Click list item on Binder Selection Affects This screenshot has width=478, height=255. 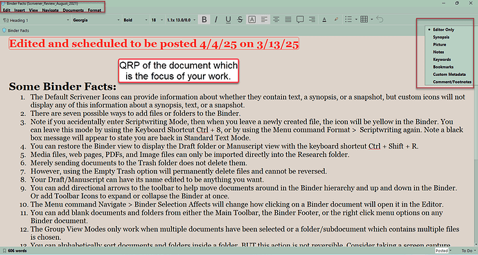pos(237,205)
